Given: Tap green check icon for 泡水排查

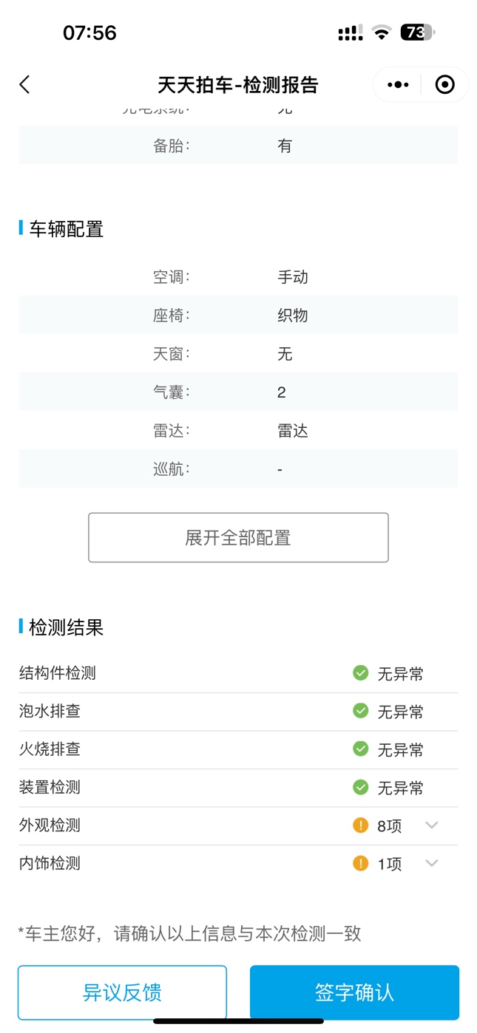Looking at the screenshot, I should [360, 711].
